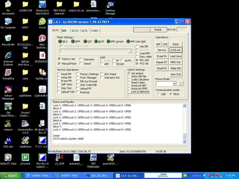
Task: Click the unlock settings input field
Action: tap(139, 95)
